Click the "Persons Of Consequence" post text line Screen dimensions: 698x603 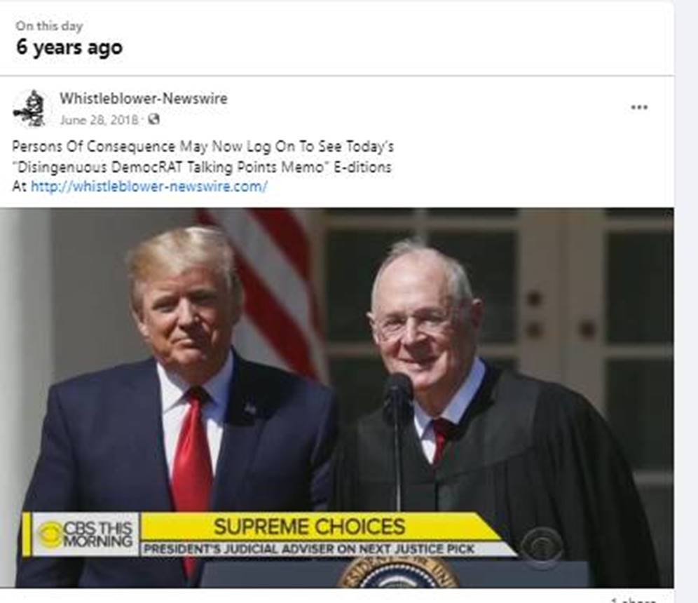(203, 147)
